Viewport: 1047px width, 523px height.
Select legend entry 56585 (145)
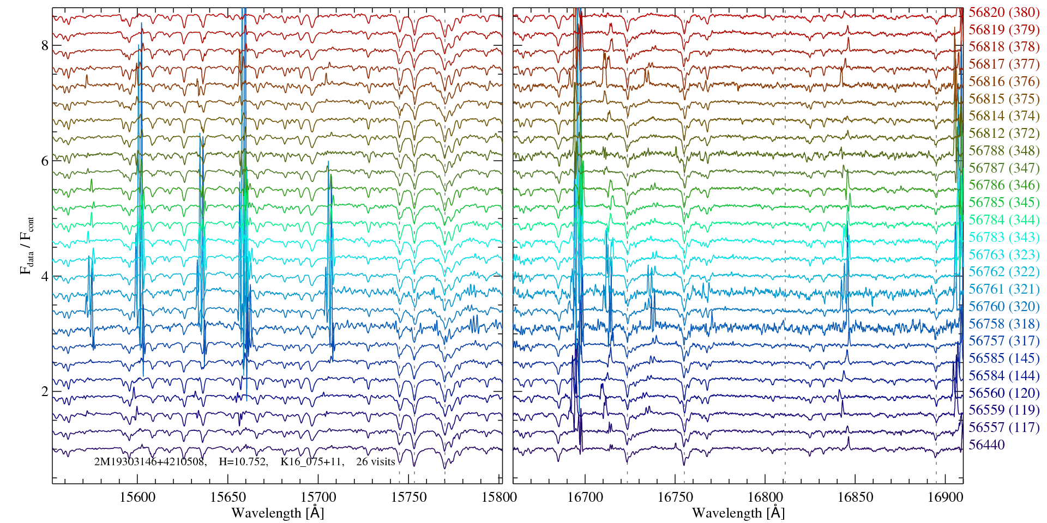click(1003, 358)
